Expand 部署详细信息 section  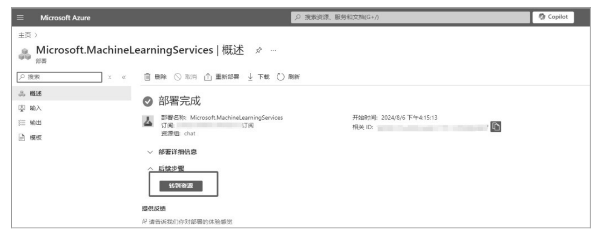pyautogui.click(x=172, y=152)
